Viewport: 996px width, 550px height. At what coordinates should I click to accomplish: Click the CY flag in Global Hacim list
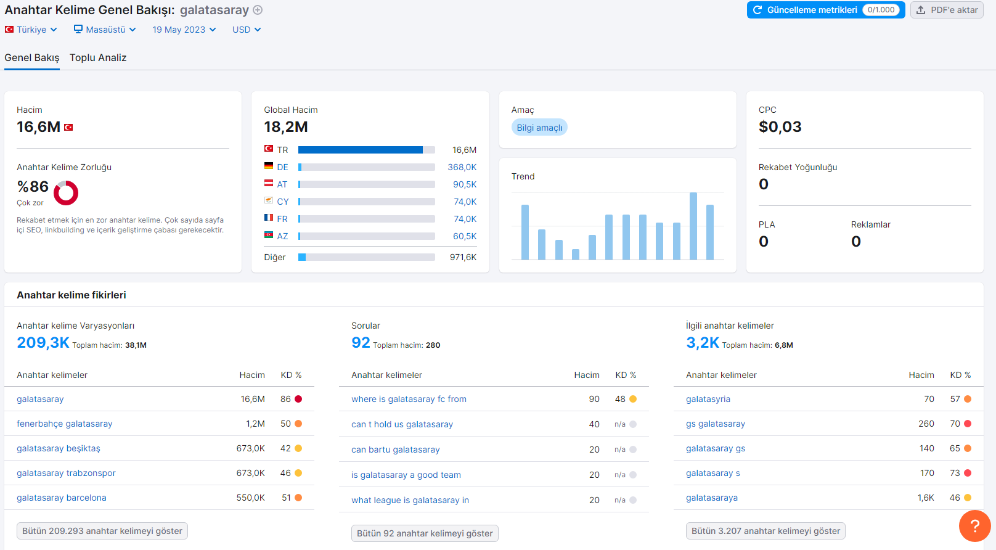pos(269,200)
